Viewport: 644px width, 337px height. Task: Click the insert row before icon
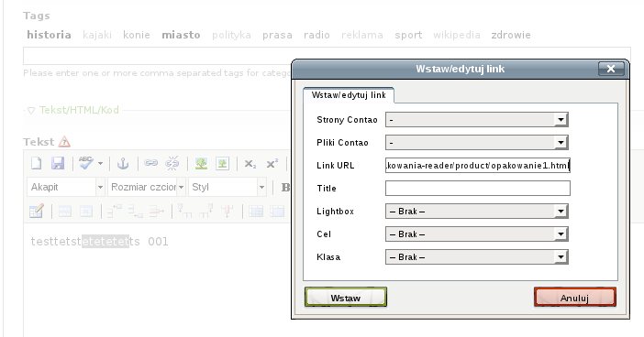(x=114, y=211)
